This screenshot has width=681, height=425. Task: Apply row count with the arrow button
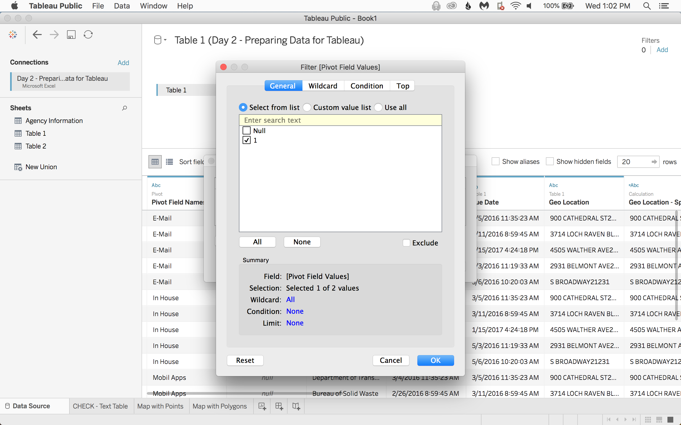(x=654, y=161)
